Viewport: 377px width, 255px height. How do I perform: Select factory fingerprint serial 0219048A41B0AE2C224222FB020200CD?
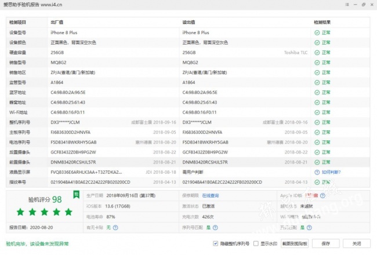(x=90, y=182)
